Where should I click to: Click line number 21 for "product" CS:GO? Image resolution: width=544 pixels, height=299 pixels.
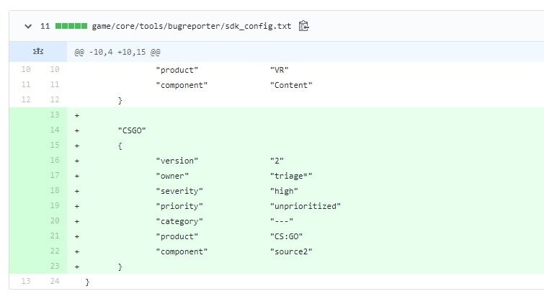click(55, 236)
